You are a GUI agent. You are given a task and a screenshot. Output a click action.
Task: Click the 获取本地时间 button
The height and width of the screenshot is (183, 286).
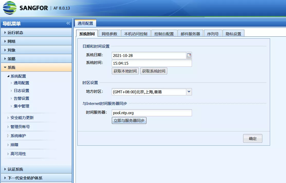(125, 71)
